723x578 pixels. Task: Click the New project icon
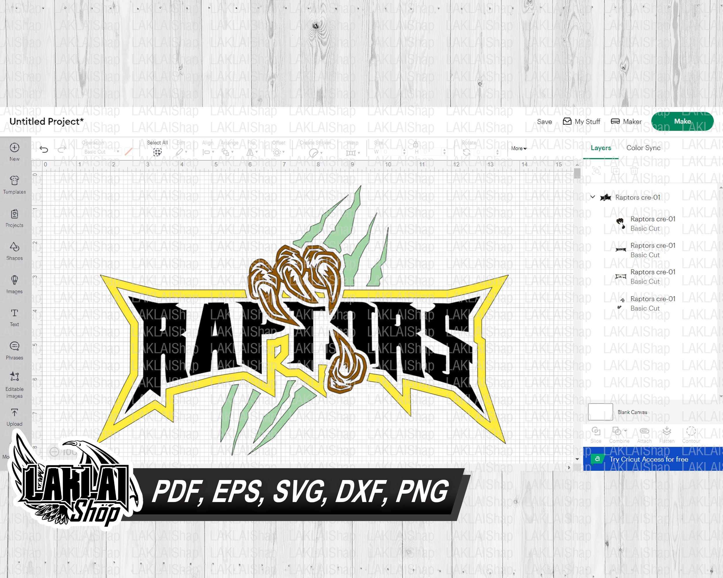(14, 148)
